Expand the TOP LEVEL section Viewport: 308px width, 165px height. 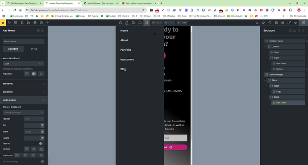(x=24, y=84)
